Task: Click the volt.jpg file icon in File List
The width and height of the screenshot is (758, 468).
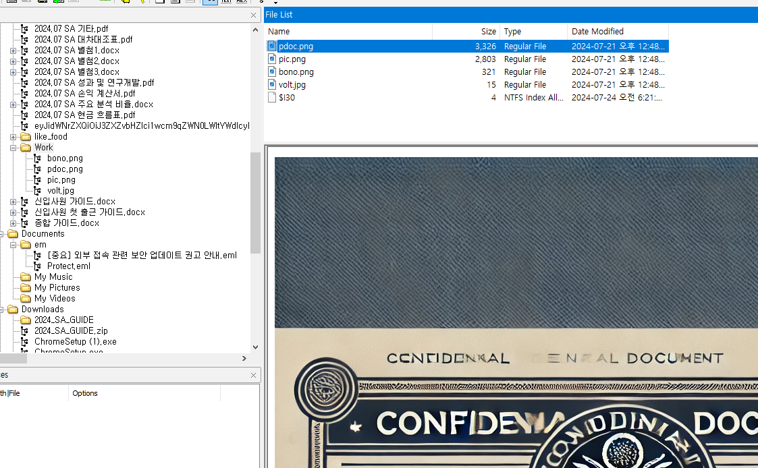Action: click(272, 84)
